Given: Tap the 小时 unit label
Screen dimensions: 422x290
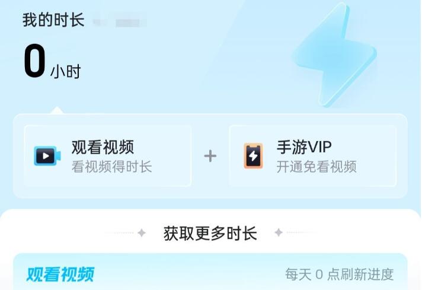Looking at the screenshot, I should [x=66, y=72].
